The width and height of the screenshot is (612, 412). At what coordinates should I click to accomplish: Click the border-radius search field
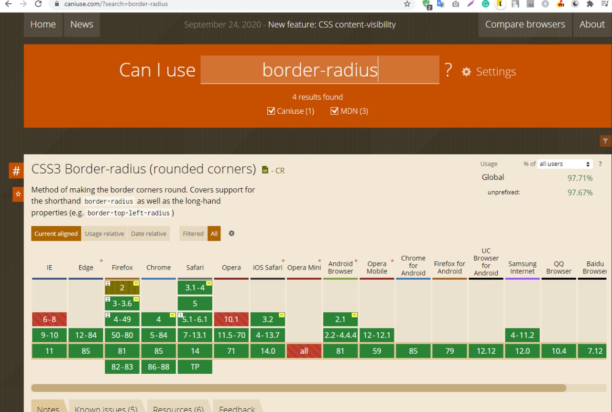tap(320, 70)
